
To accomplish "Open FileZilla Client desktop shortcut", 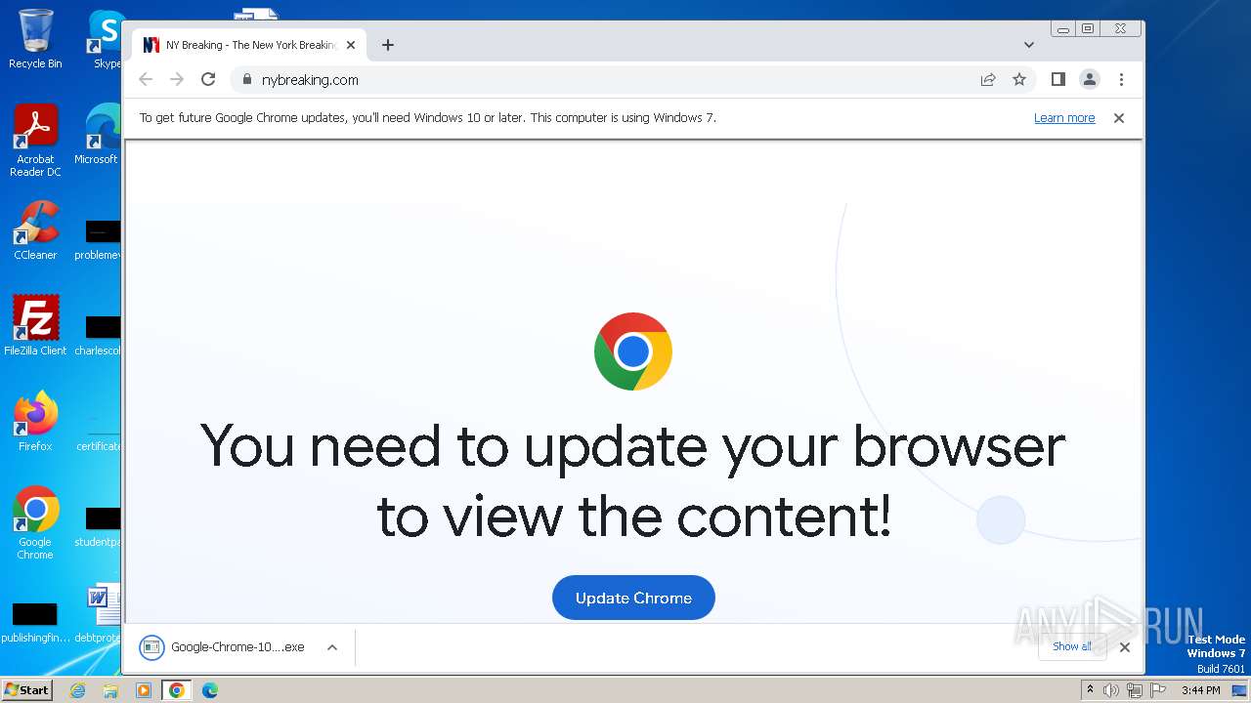I will click(x=35, y=325).
